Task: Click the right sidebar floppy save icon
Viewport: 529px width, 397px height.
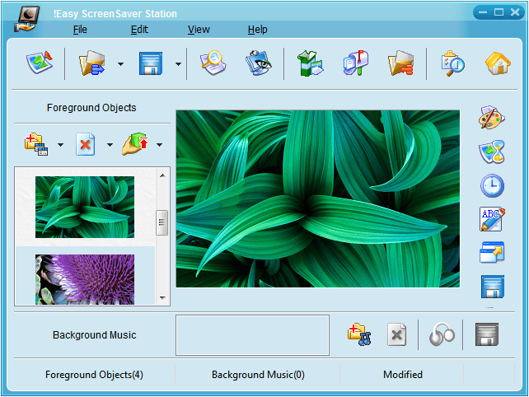Action: [493, 287]
